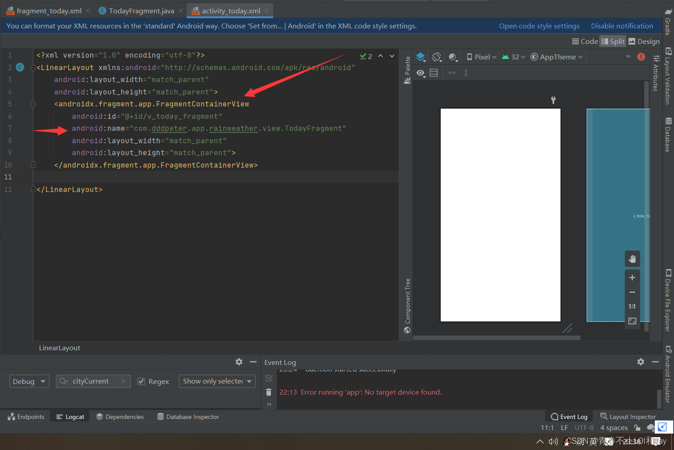Open the Endpoints tool window tab
The width and height of the screenshot is (674, 450).
tap(26, 417)
